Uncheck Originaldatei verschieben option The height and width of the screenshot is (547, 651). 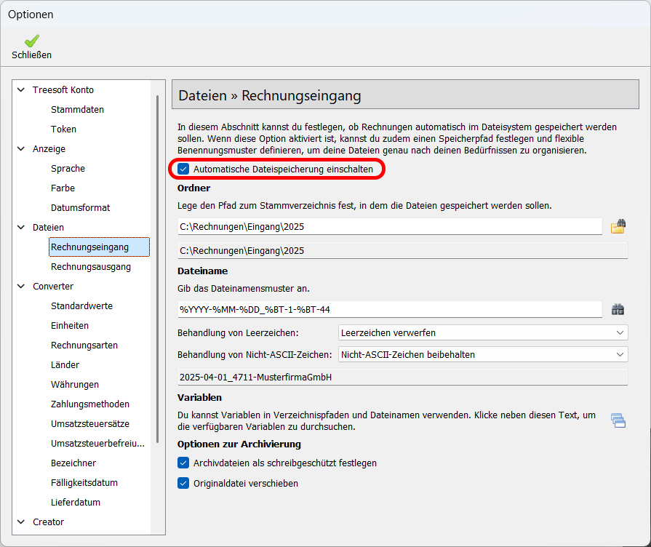point(184,483)
